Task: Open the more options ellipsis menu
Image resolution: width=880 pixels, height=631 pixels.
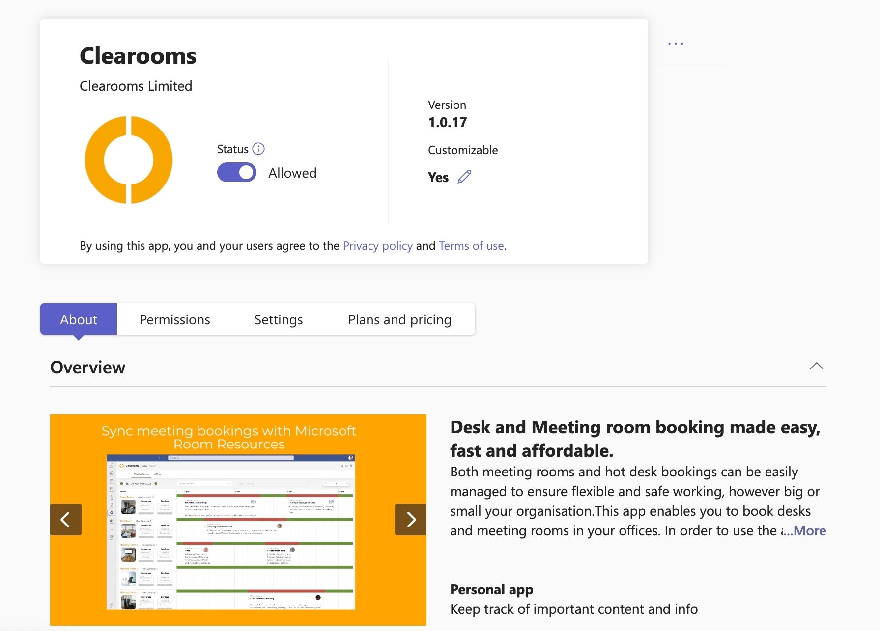Action: 676,44
